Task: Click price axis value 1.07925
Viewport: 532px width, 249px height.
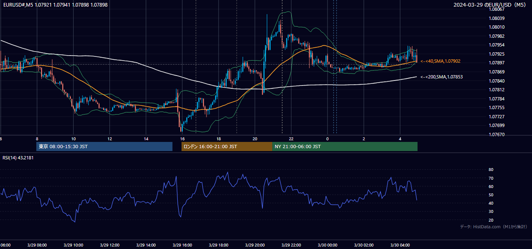Action: point(497,54)
